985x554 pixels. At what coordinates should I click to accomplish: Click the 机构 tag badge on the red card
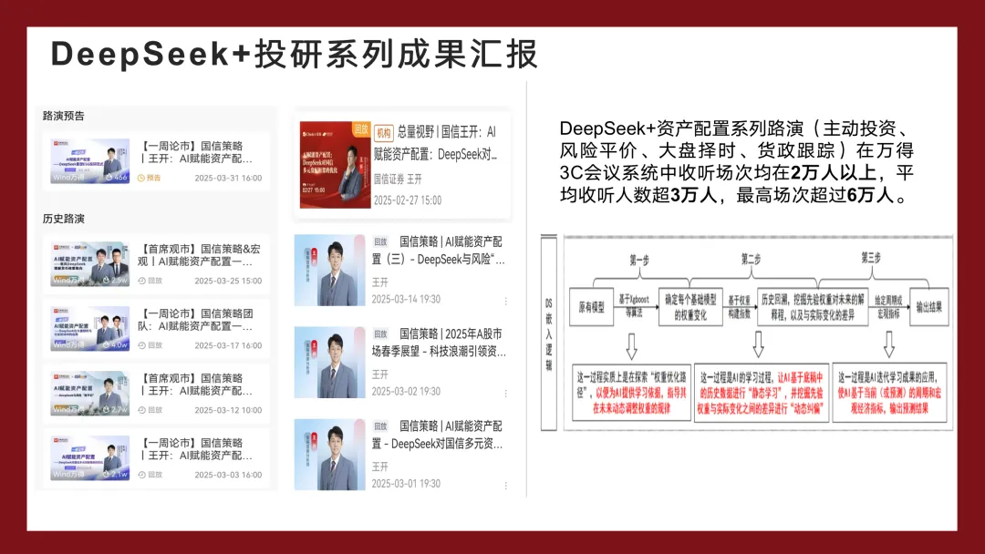383,133
